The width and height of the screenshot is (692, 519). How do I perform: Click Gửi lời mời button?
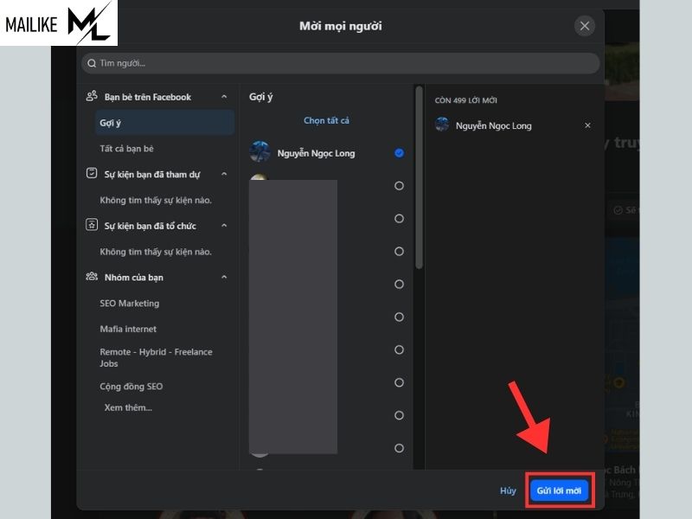point(559,490)
